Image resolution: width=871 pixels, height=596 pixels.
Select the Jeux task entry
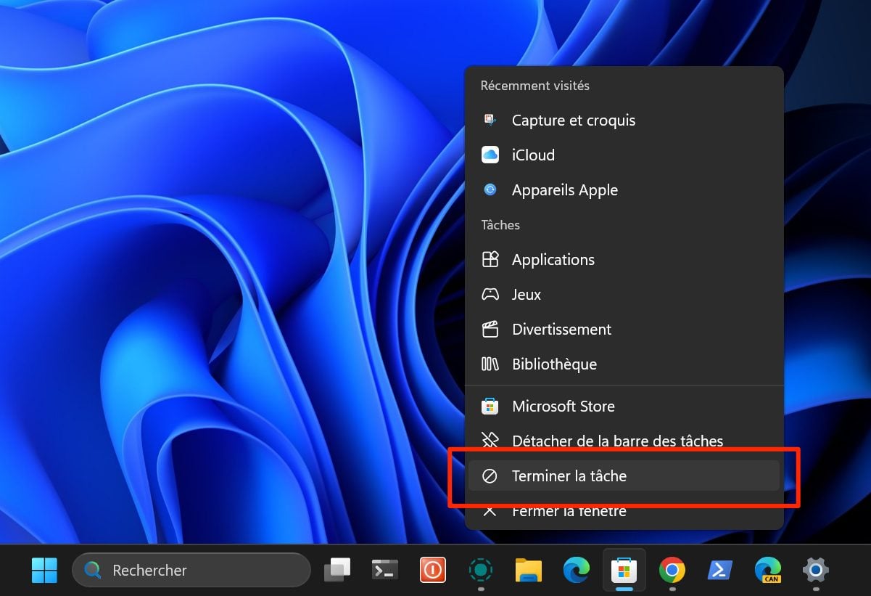[624, 295]
